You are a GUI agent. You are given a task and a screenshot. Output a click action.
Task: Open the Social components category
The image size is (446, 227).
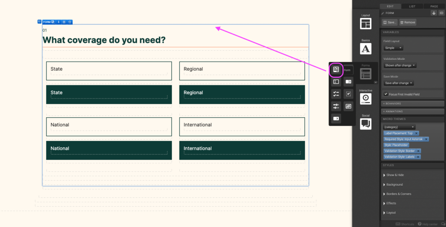click(x=365, y=124)
